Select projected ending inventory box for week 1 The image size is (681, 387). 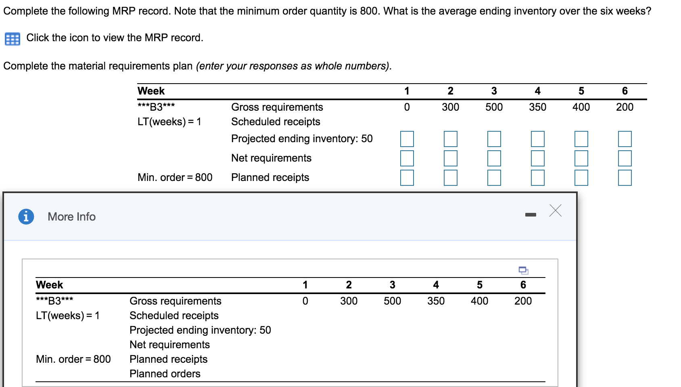pos(407,139)
